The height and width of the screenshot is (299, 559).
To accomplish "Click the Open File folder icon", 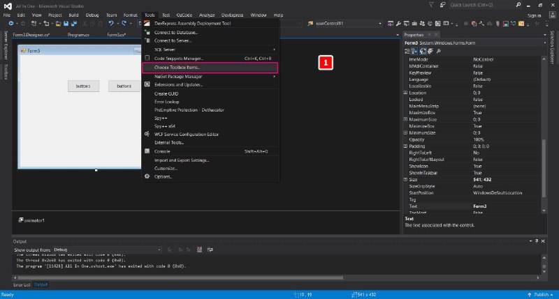I will [x=58, y=24].
